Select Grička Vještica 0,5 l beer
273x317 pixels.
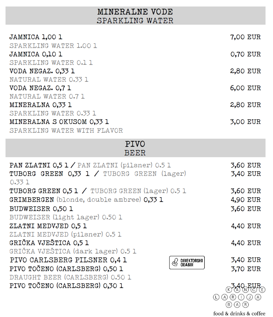tap(49, 243)
